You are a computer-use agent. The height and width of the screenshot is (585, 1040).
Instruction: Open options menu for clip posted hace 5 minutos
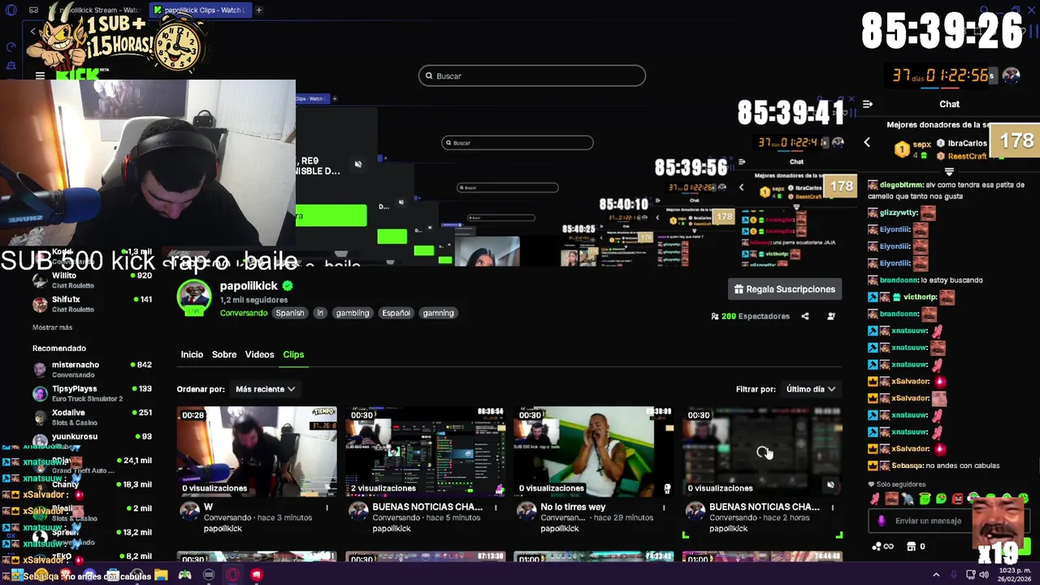[496, 508]
